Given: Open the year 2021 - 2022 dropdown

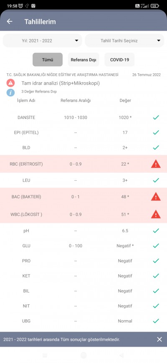Looking at the screenshot, I should point(43,41).
